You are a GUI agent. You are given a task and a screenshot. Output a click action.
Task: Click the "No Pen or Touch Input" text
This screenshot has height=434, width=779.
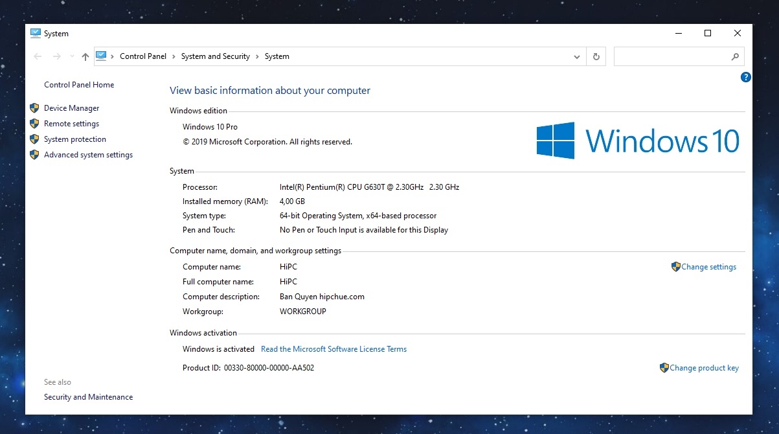[364, 230]
